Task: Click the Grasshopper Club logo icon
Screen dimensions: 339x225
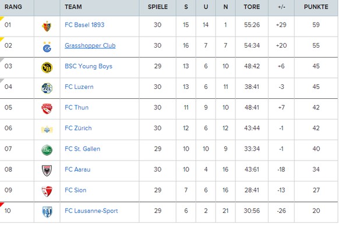Action: pos(47,47)
